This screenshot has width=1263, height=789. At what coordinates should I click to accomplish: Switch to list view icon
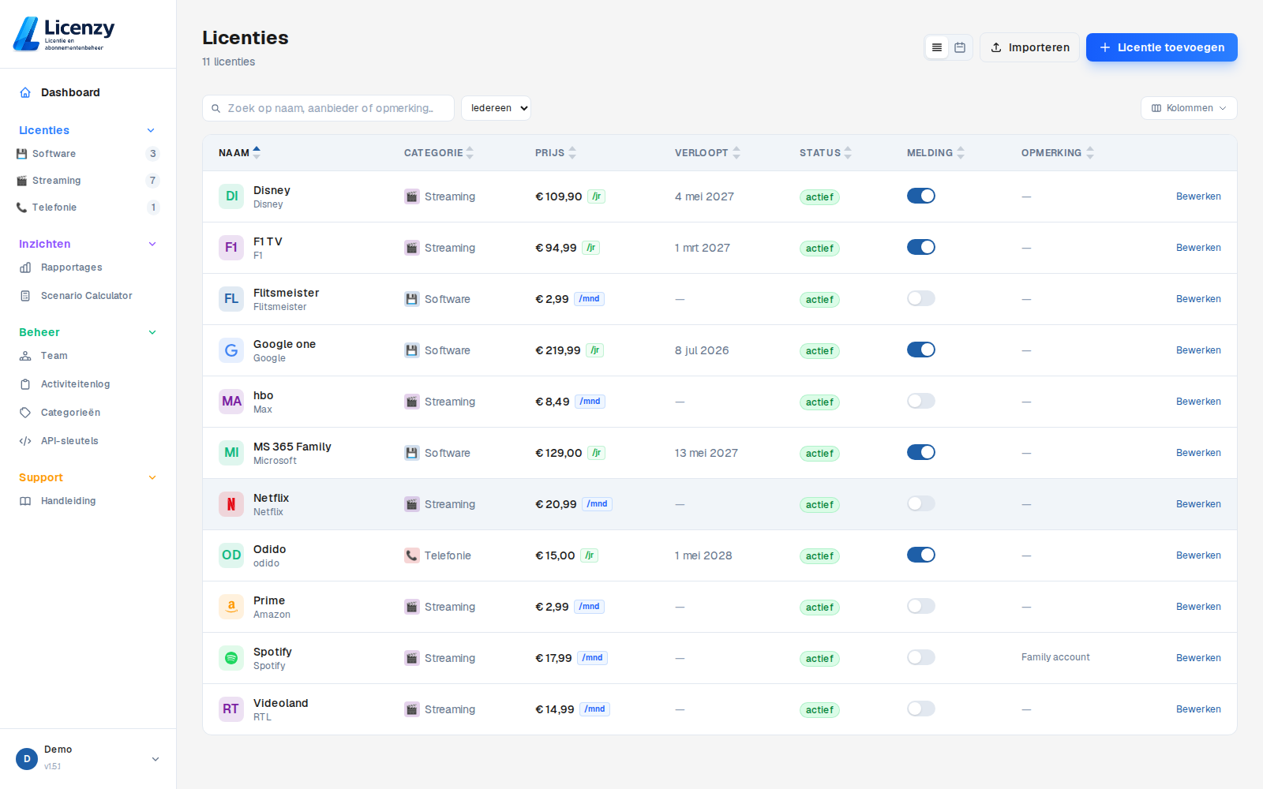[937, 47]
